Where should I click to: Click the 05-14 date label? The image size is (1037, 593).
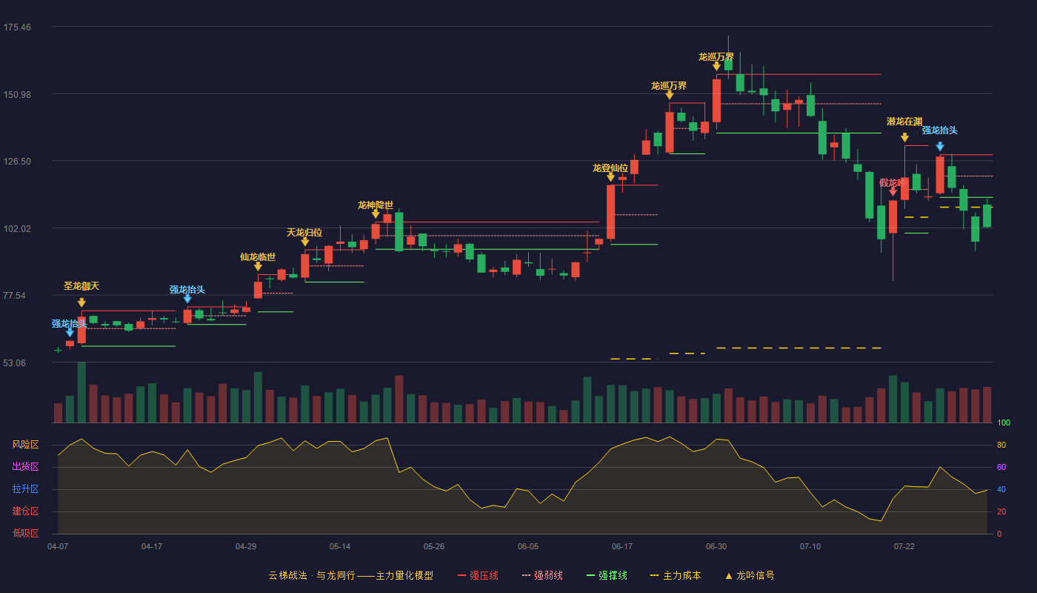click(340, 546)
